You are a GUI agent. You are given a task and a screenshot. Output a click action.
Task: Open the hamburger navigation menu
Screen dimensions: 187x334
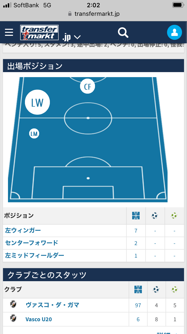[9, 32]
